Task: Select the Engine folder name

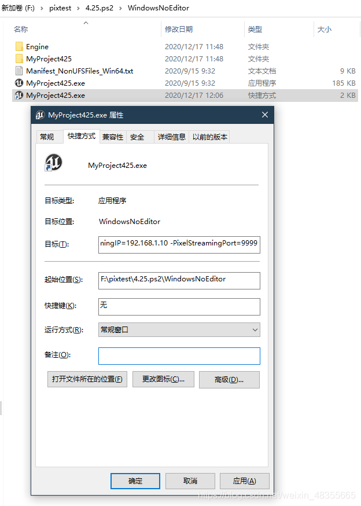Action: pos(37,47)
